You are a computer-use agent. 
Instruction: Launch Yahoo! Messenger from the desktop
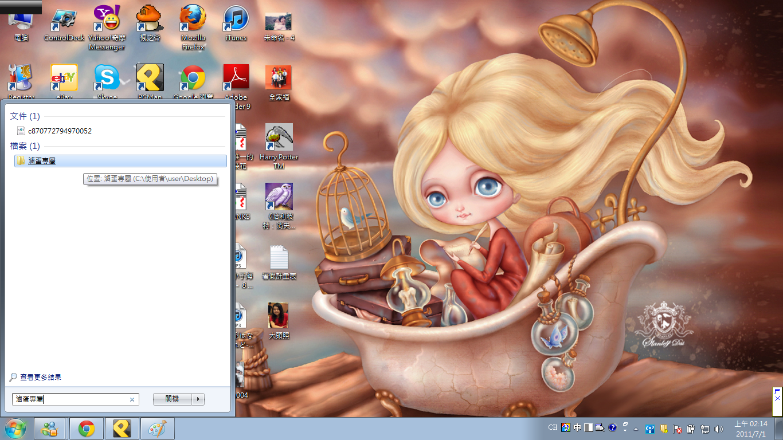(107, 27)
